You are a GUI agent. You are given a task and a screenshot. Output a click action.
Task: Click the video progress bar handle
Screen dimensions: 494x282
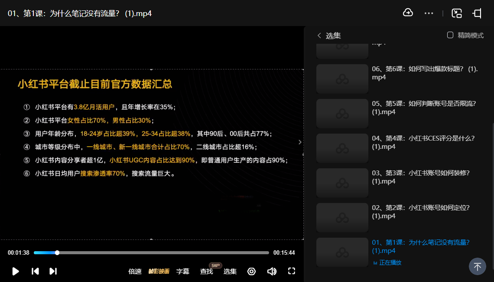point(57,252)
